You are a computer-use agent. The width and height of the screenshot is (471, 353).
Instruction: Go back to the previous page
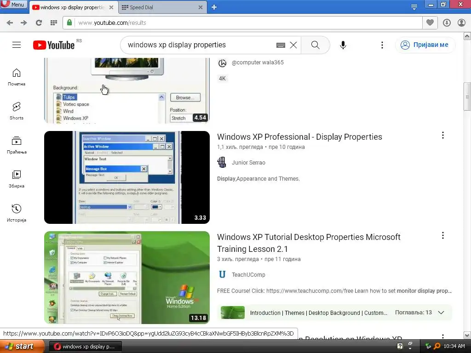[10, 23]
